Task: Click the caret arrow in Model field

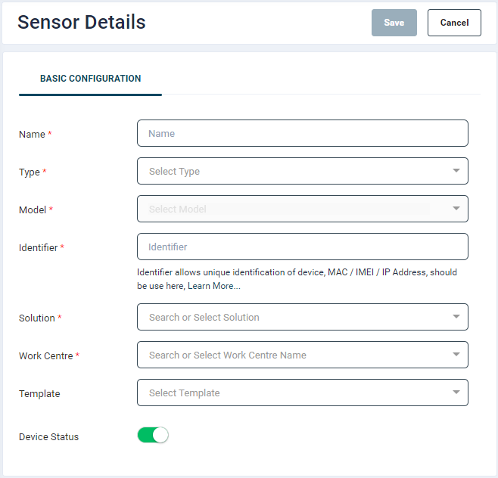Action: (456, 209)
